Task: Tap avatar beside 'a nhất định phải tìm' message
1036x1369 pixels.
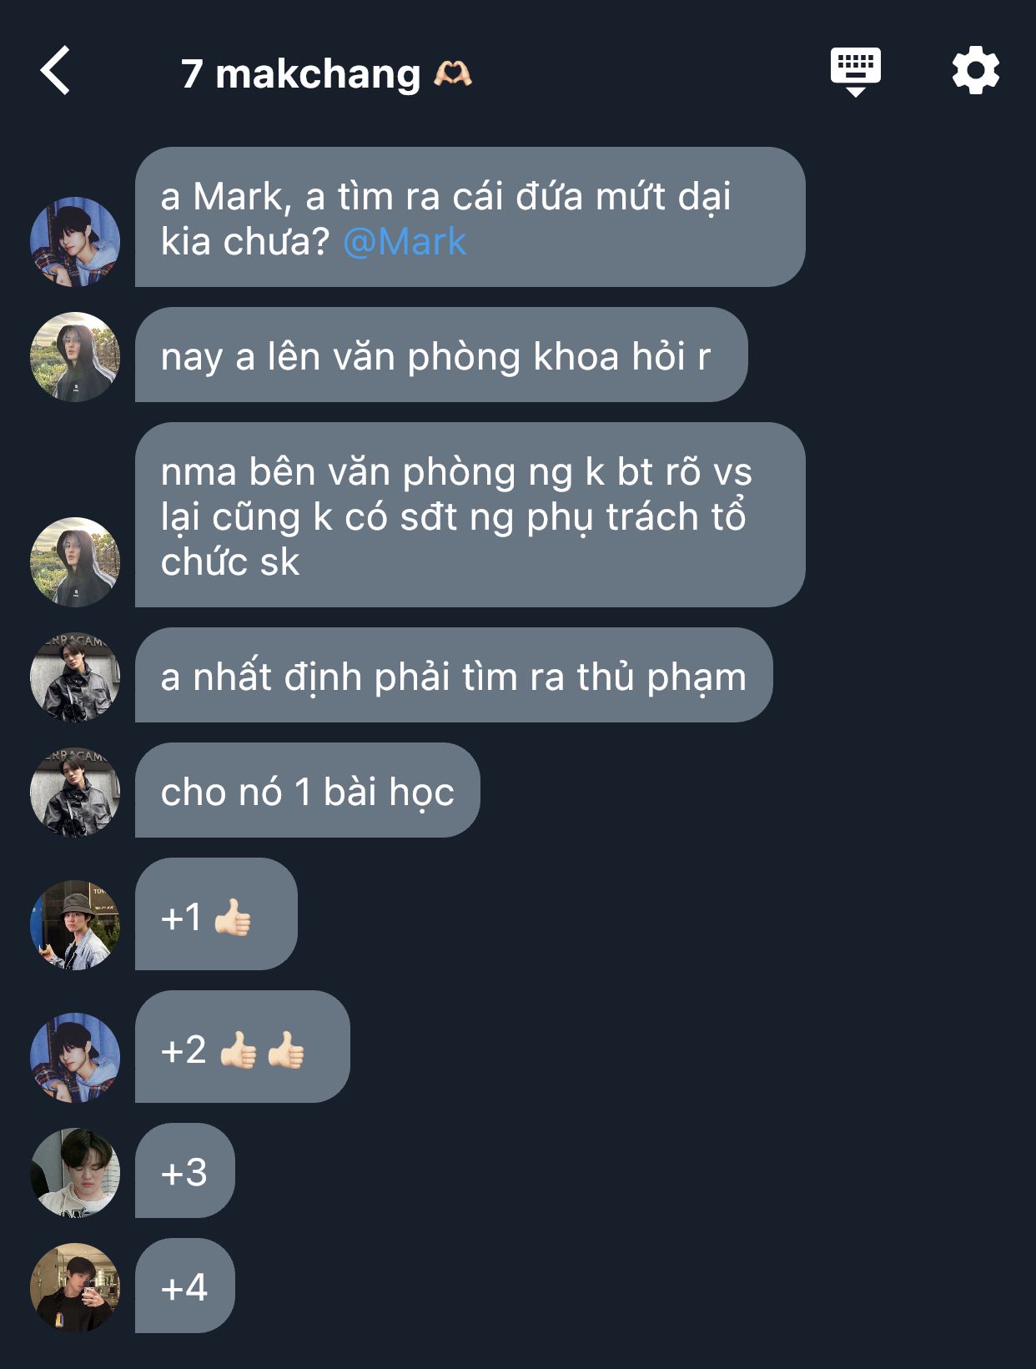Action: point(75,677)
